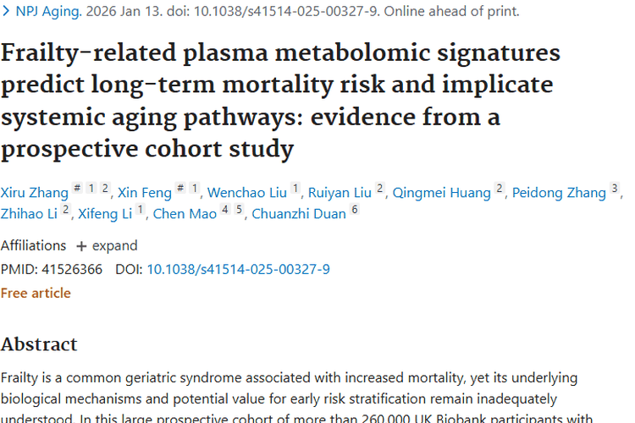Open author Qingmei Huang's link
Screen dimensions: 635x423
point(440,192)
